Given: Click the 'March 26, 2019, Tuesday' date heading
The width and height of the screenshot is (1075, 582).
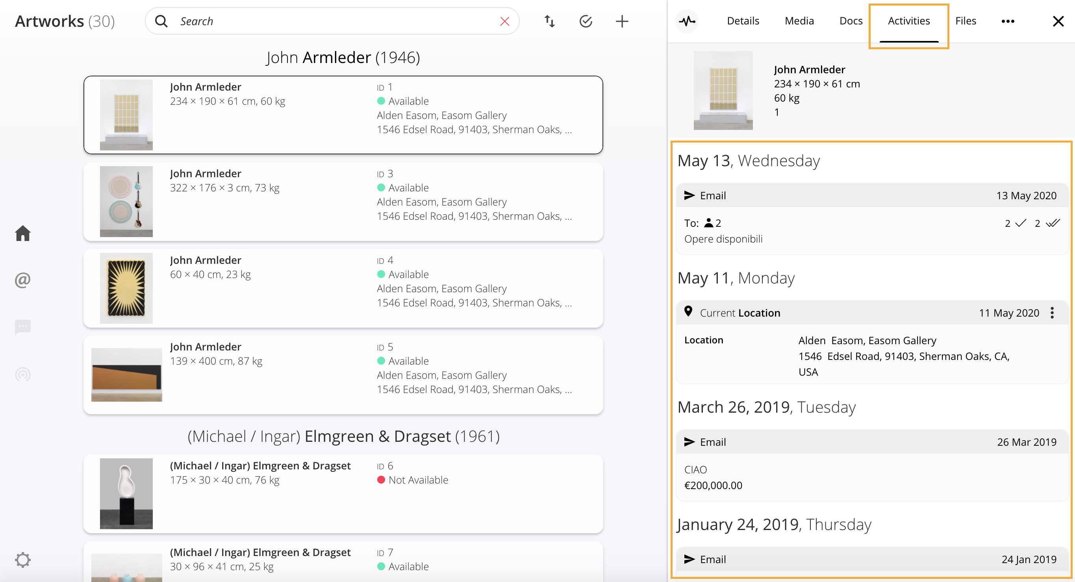Looking at the screenshot, I should pos(767,407).
